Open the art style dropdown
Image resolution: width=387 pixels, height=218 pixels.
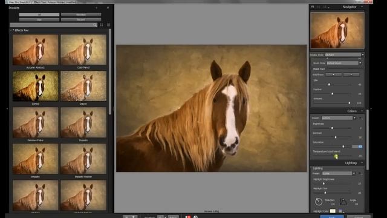(x=344, y=55)
